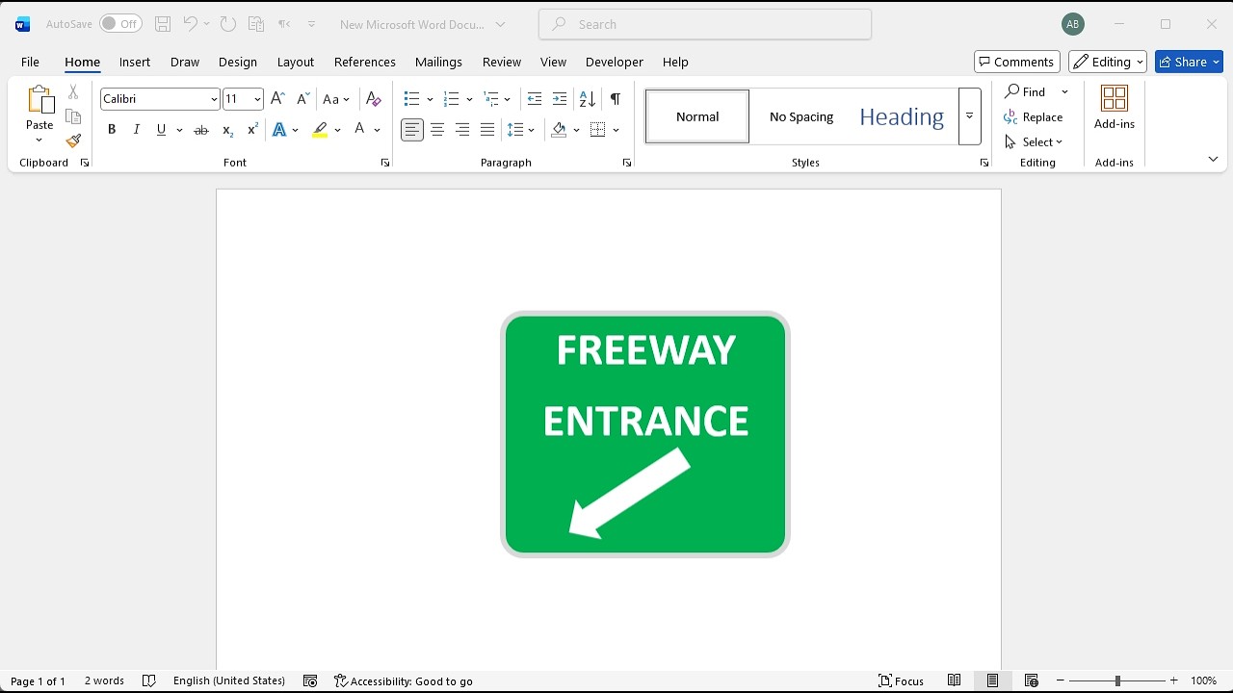Sort text with the A-Z icon
Screen dimensions: 1233x693
tap(587, 98)
